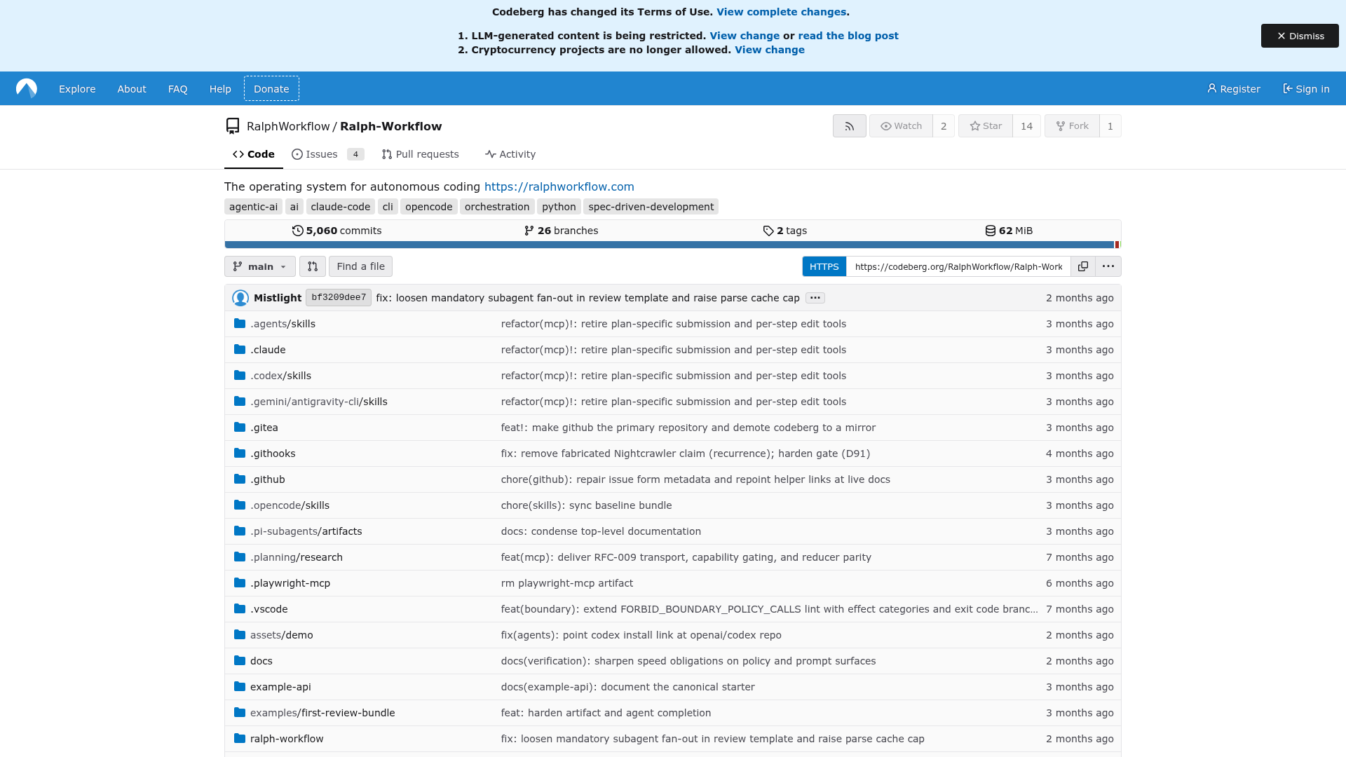Open the example-api folder
This screenshot has height=757, width=1346.
pos(280,687)
